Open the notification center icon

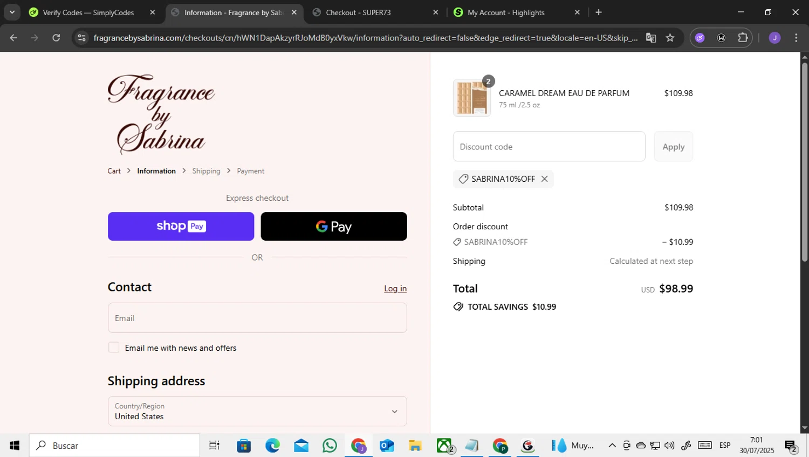(x=791, y=446)
